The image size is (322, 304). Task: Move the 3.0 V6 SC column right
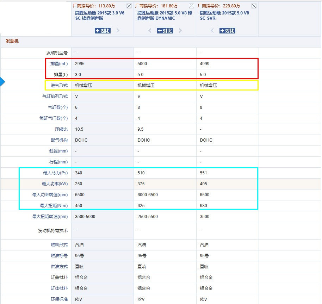pos(118,31)
